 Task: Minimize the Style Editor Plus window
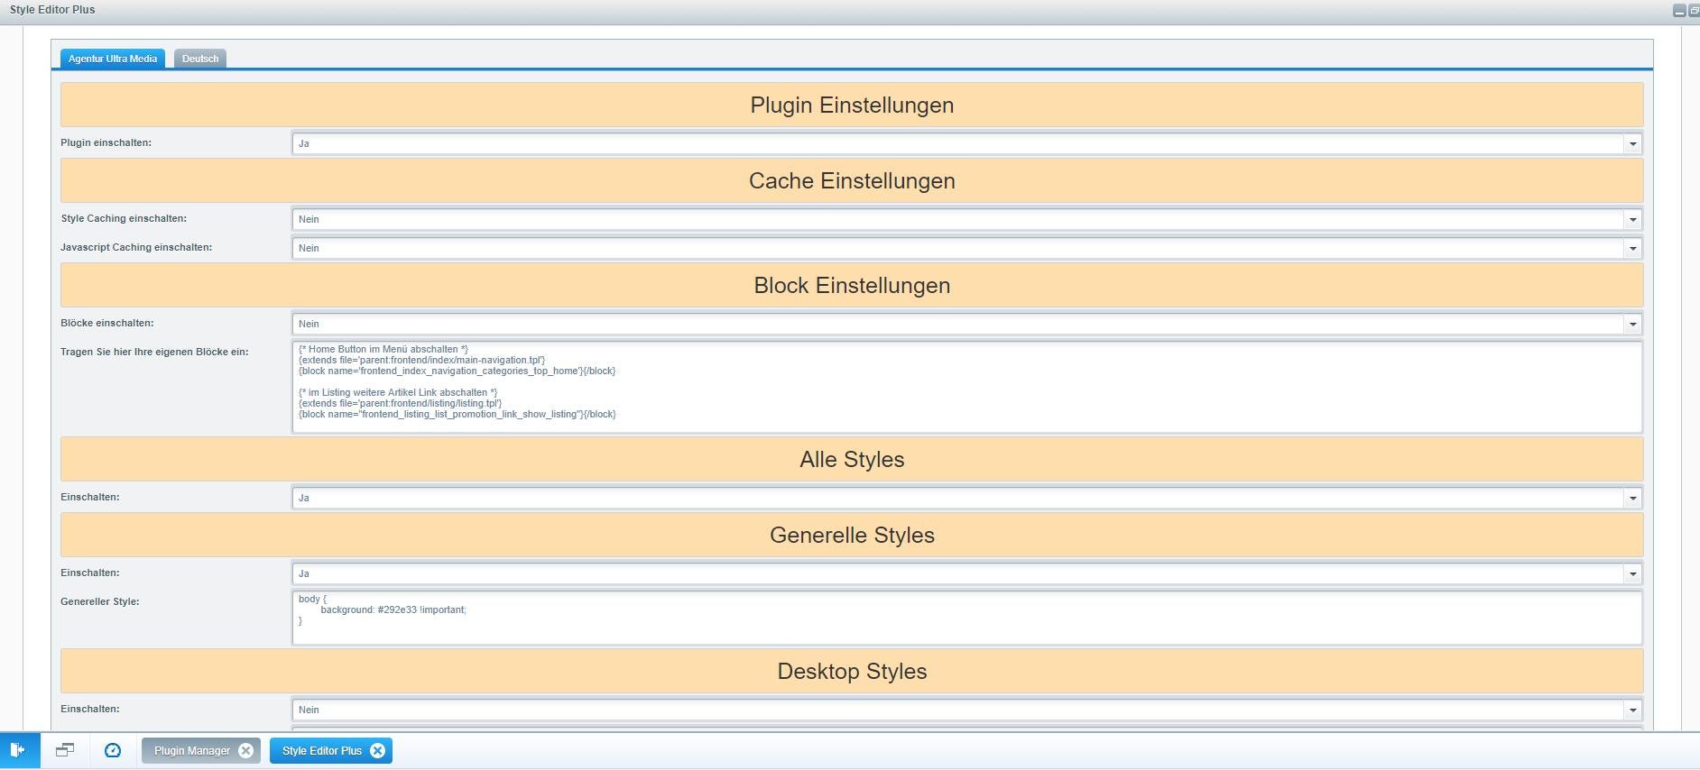tap(1679, 11)
